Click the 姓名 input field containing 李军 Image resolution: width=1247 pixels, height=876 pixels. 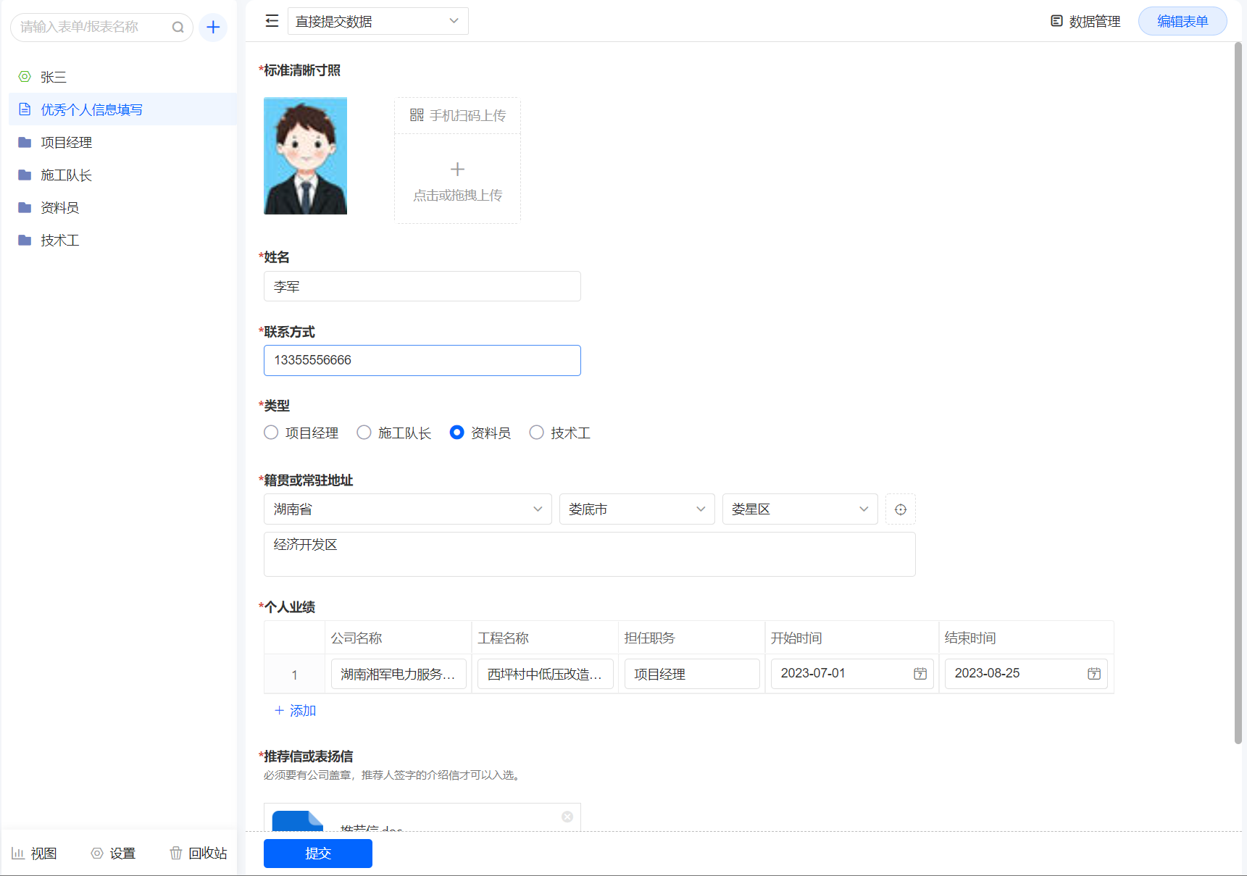click(x=422, y=286)
